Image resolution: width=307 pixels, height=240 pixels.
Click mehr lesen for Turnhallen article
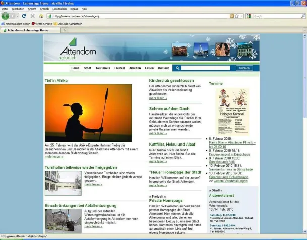(93, 184)
